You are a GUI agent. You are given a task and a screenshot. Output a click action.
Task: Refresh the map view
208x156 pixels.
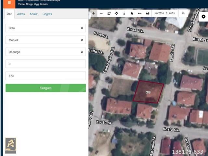coord(109,13)
